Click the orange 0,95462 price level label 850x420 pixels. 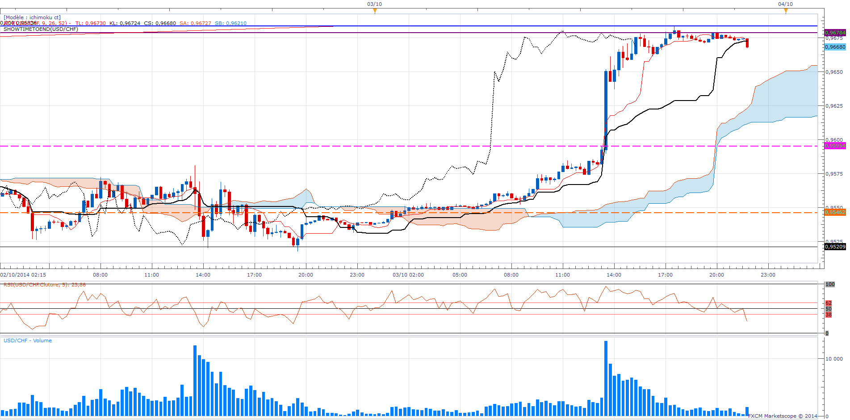pos(835,212)
